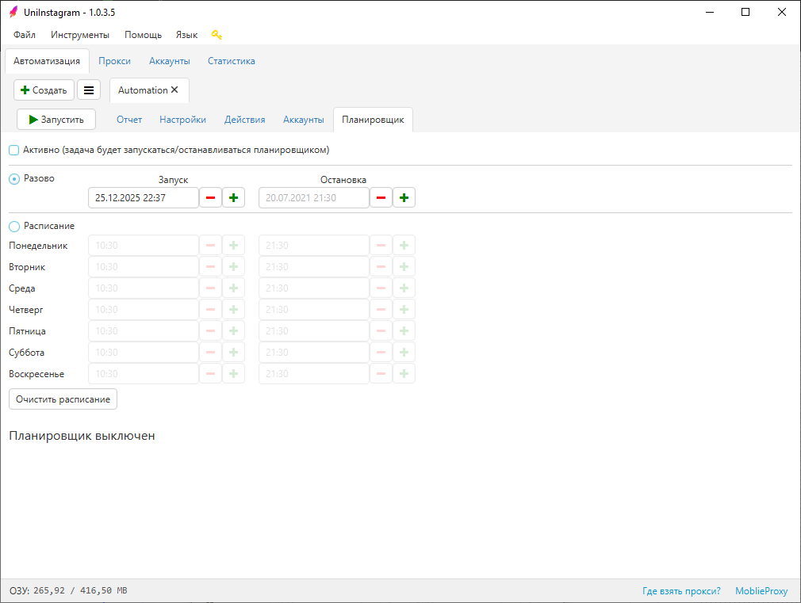
Task: Open the hamburger list menu button
Action: 89,90
